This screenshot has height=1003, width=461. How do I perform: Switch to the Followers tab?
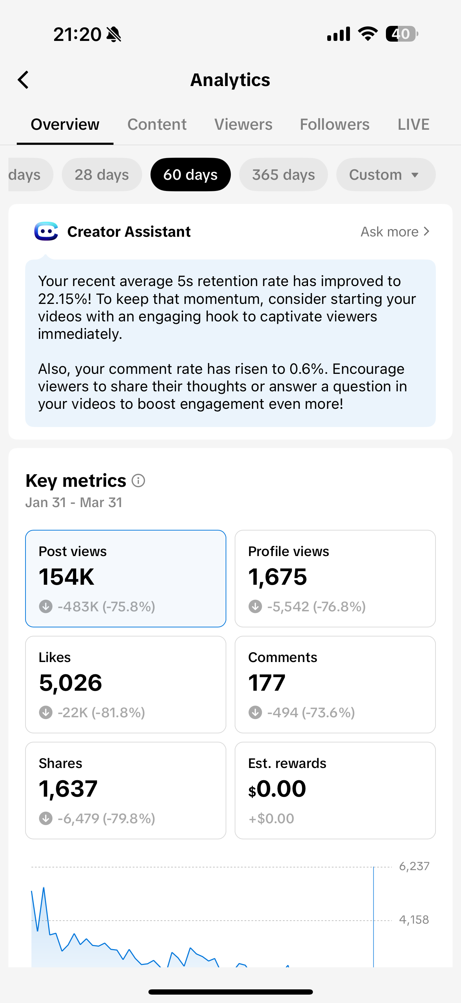point(334,125)
